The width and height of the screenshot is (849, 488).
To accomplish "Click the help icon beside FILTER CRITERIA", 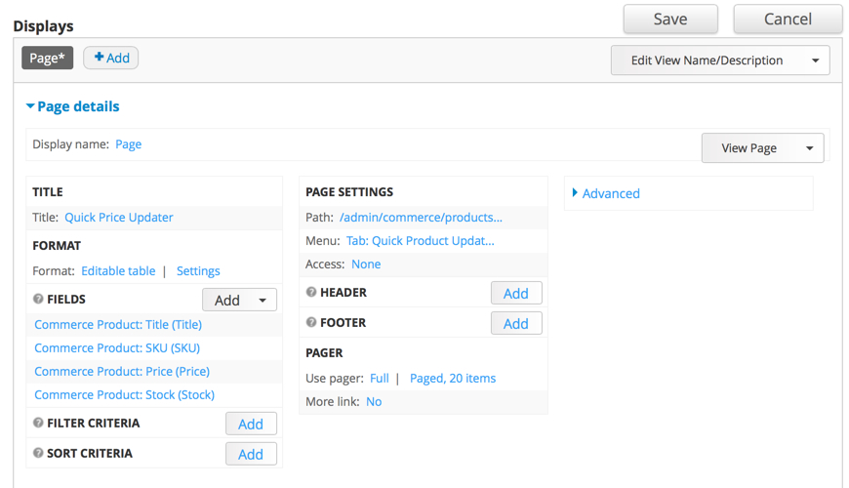I will click(39, 424).
